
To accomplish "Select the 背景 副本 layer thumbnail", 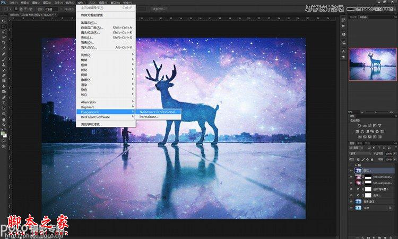I will (358, 201).
